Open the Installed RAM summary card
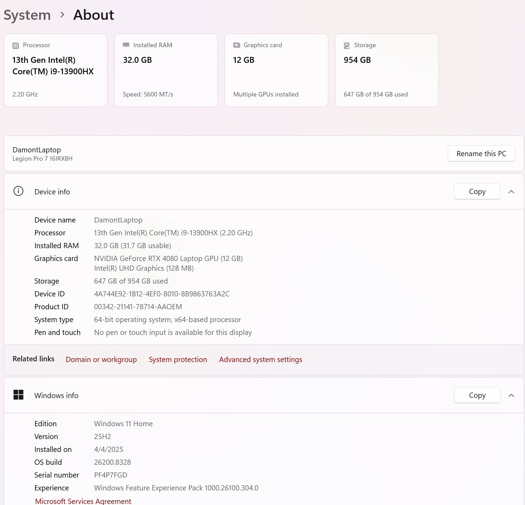The image size is (525, 505). [166, 70]
